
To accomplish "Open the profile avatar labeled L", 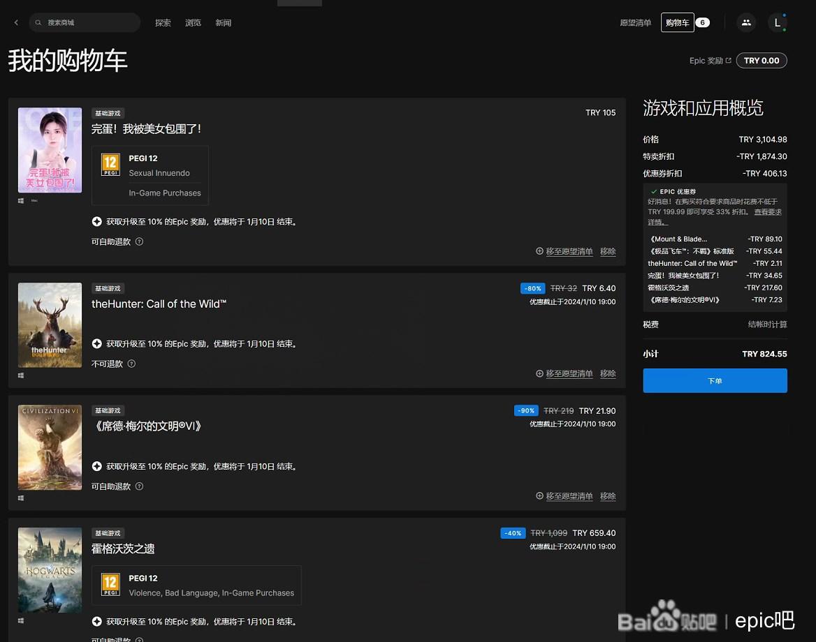I will pyautogui.click(x=778, y=22).
